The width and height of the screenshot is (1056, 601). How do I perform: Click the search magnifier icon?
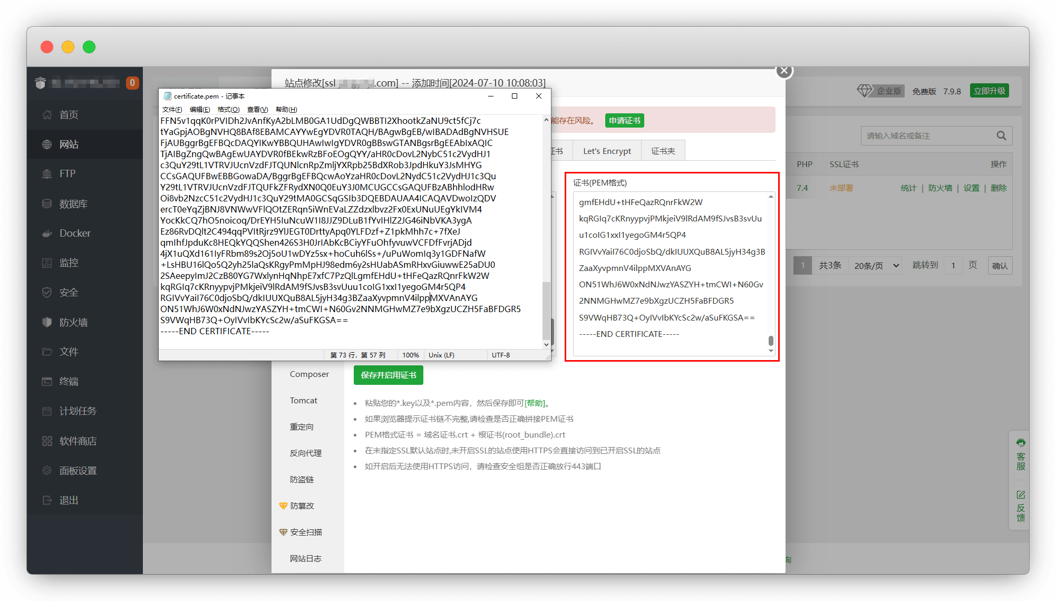(1001, 136)
